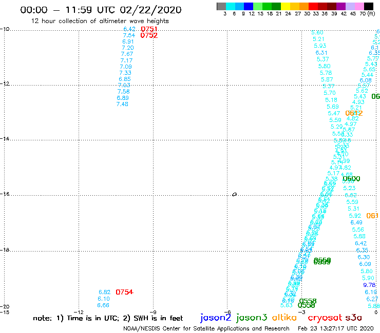
Task: Click the red time label '0752'
Action: click(149, 35)
